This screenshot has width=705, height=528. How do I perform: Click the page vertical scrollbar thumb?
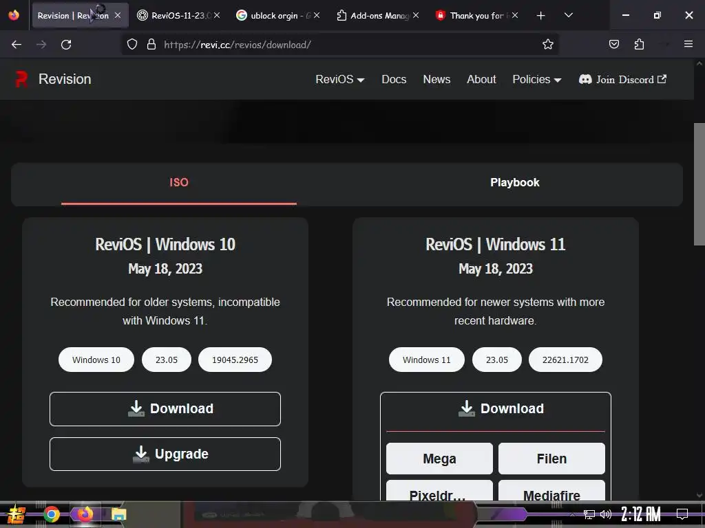[x=699, y=184]
